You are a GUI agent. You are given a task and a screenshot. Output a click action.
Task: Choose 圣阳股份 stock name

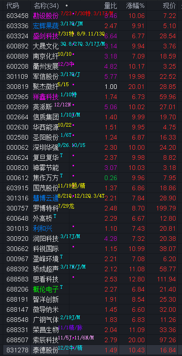click(46, 137)
